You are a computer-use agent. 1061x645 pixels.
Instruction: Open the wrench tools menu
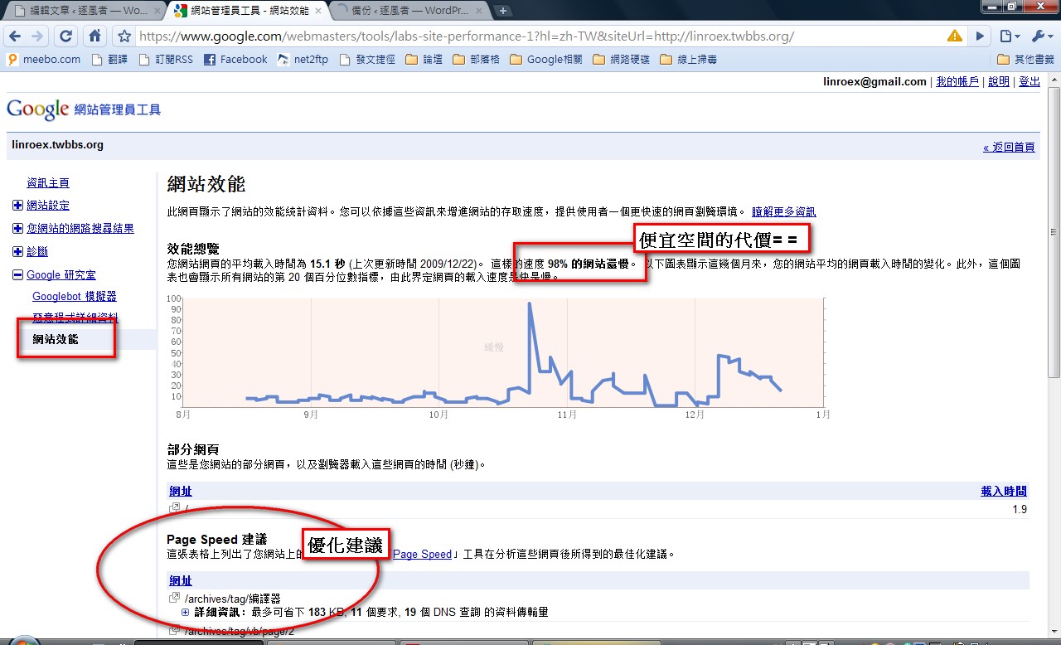coord(1041,36)
